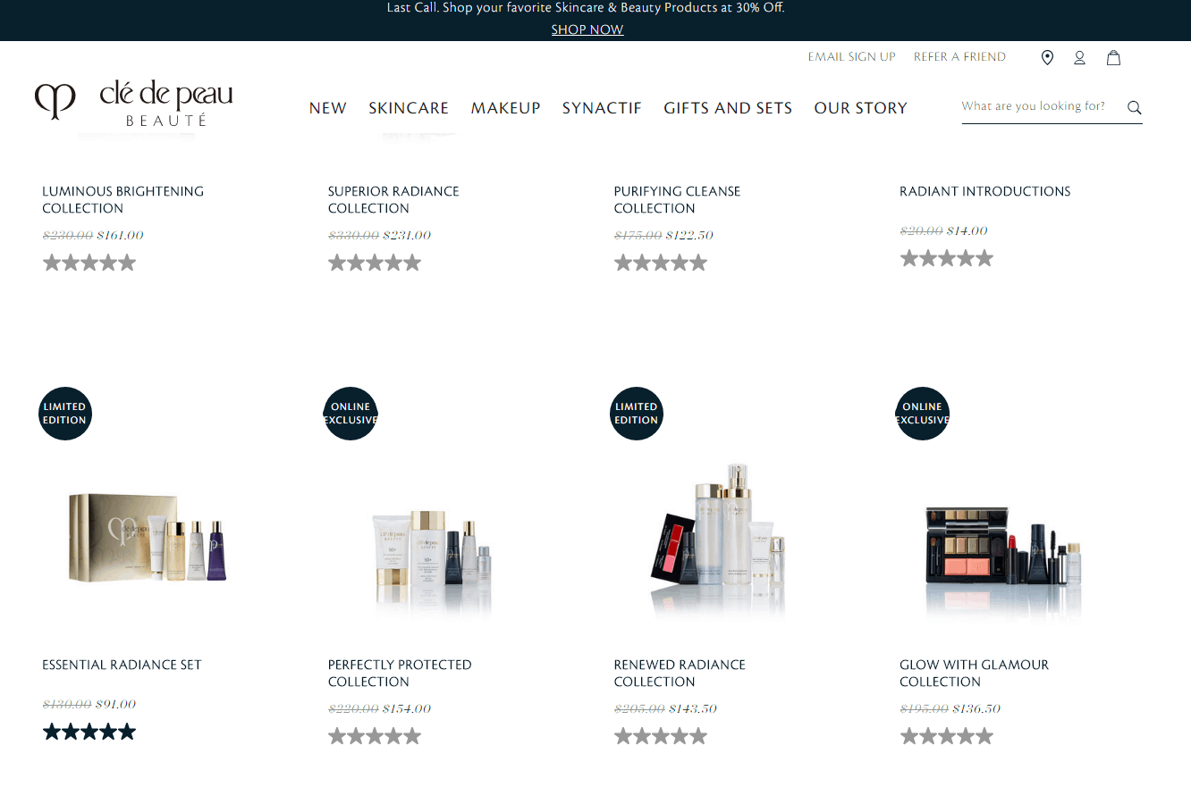Click the $122.50 sale price
This screenshot has width=1191, height=787.
tap(689, 236)
